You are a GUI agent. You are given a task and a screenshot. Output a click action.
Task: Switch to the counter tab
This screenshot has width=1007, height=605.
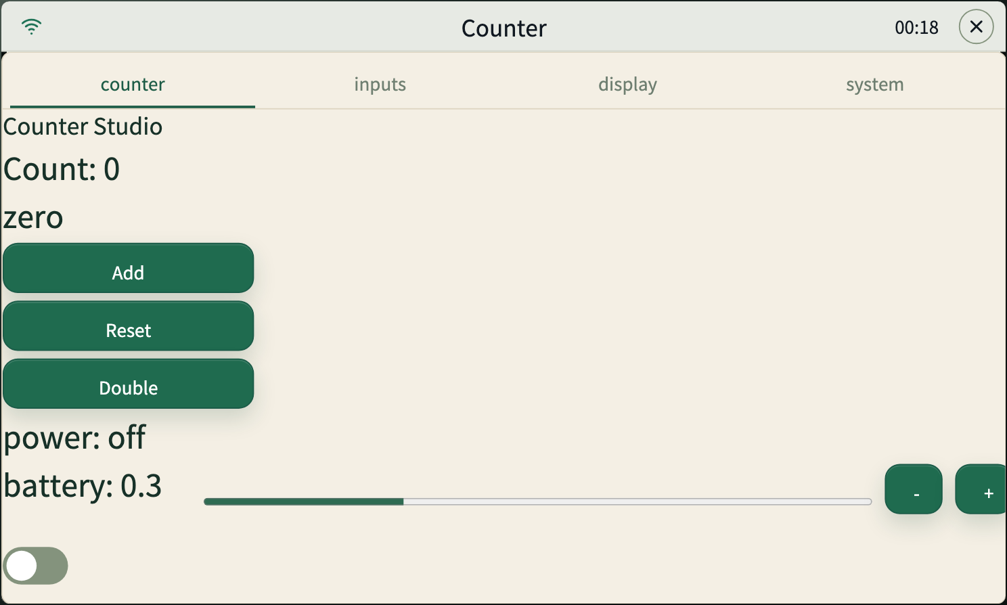[133, 85]
